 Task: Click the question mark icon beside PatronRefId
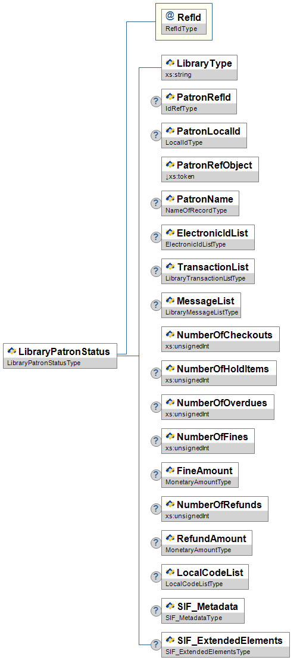coord(156,101)
